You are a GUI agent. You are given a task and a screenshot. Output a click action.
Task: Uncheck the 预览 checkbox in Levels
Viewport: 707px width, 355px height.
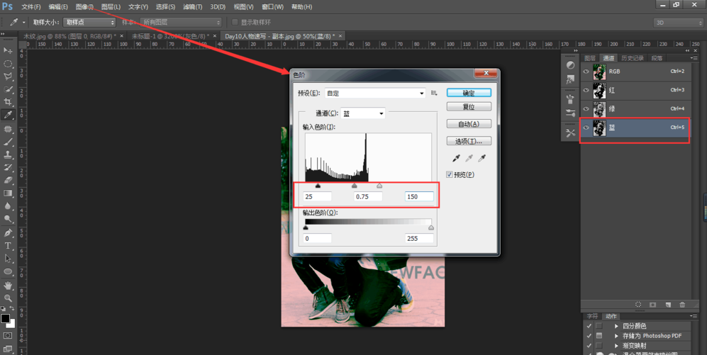449,175
